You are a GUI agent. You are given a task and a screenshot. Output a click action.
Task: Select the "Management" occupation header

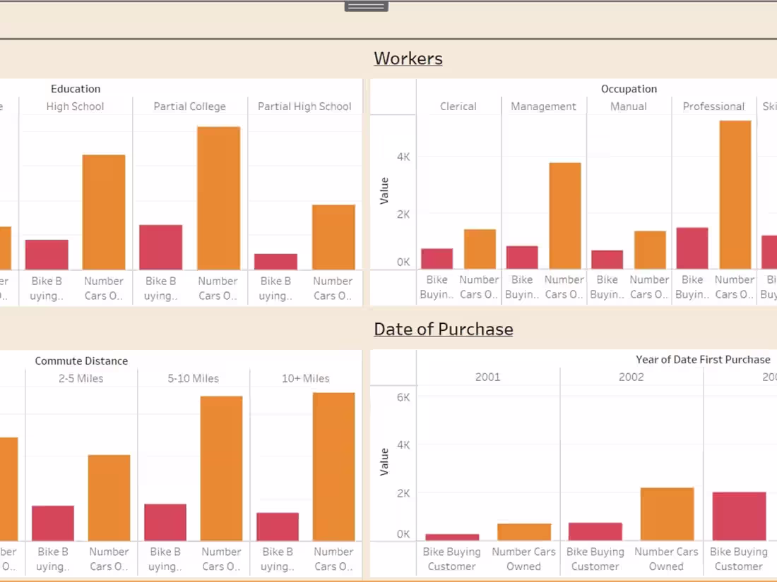pos(543,106)
